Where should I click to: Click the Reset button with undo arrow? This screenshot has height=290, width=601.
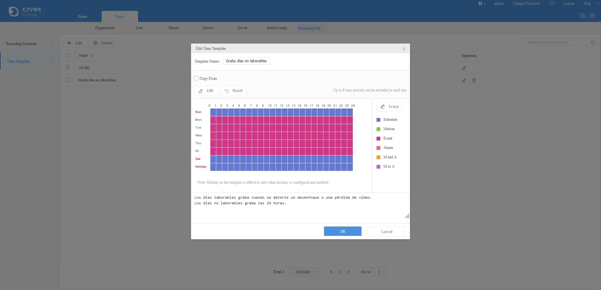(234, 91)
